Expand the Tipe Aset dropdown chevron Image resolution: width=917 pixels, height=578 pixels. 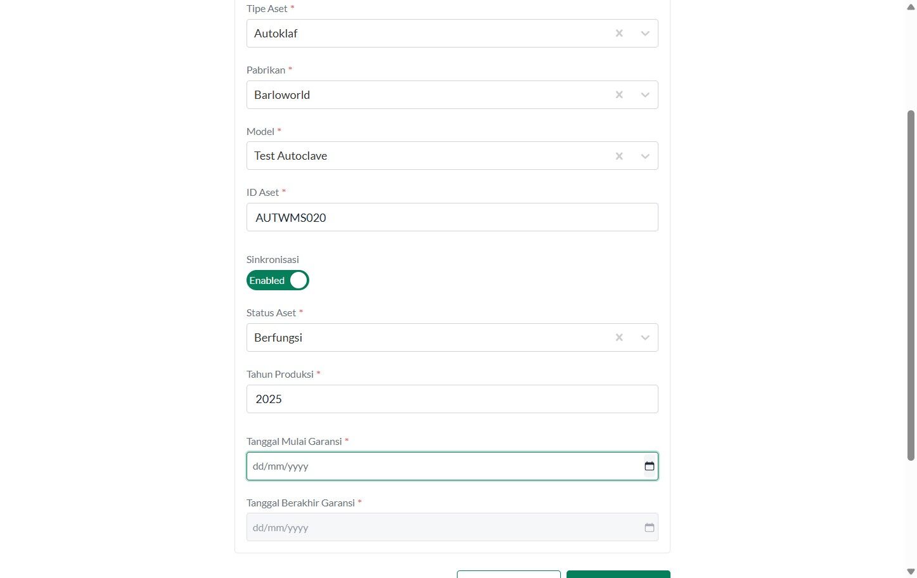click(645, 34)
